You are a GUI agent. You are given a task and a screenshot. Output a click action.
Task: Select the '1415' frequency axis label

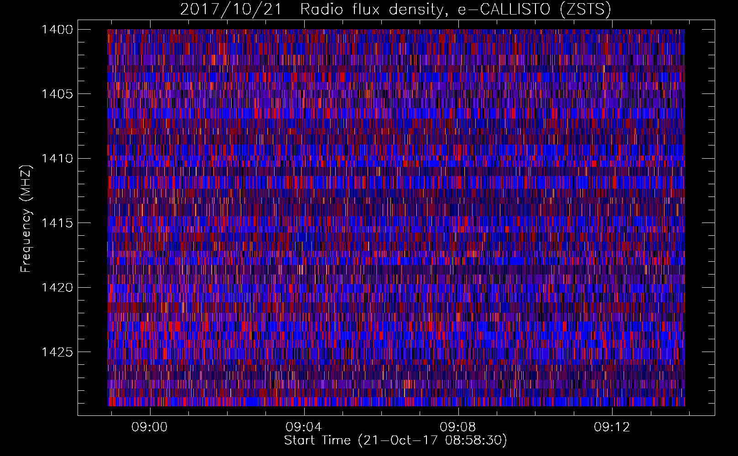57,223
